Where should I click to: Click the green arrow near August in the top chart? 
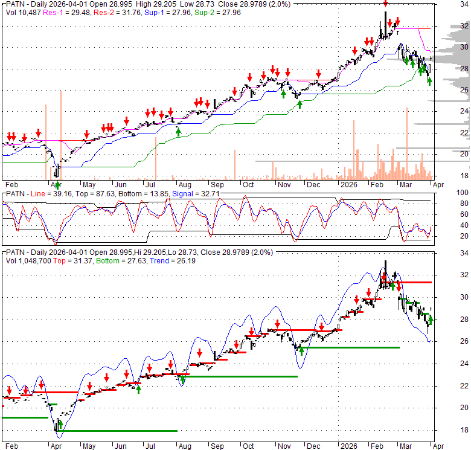[x=178, y=131]
